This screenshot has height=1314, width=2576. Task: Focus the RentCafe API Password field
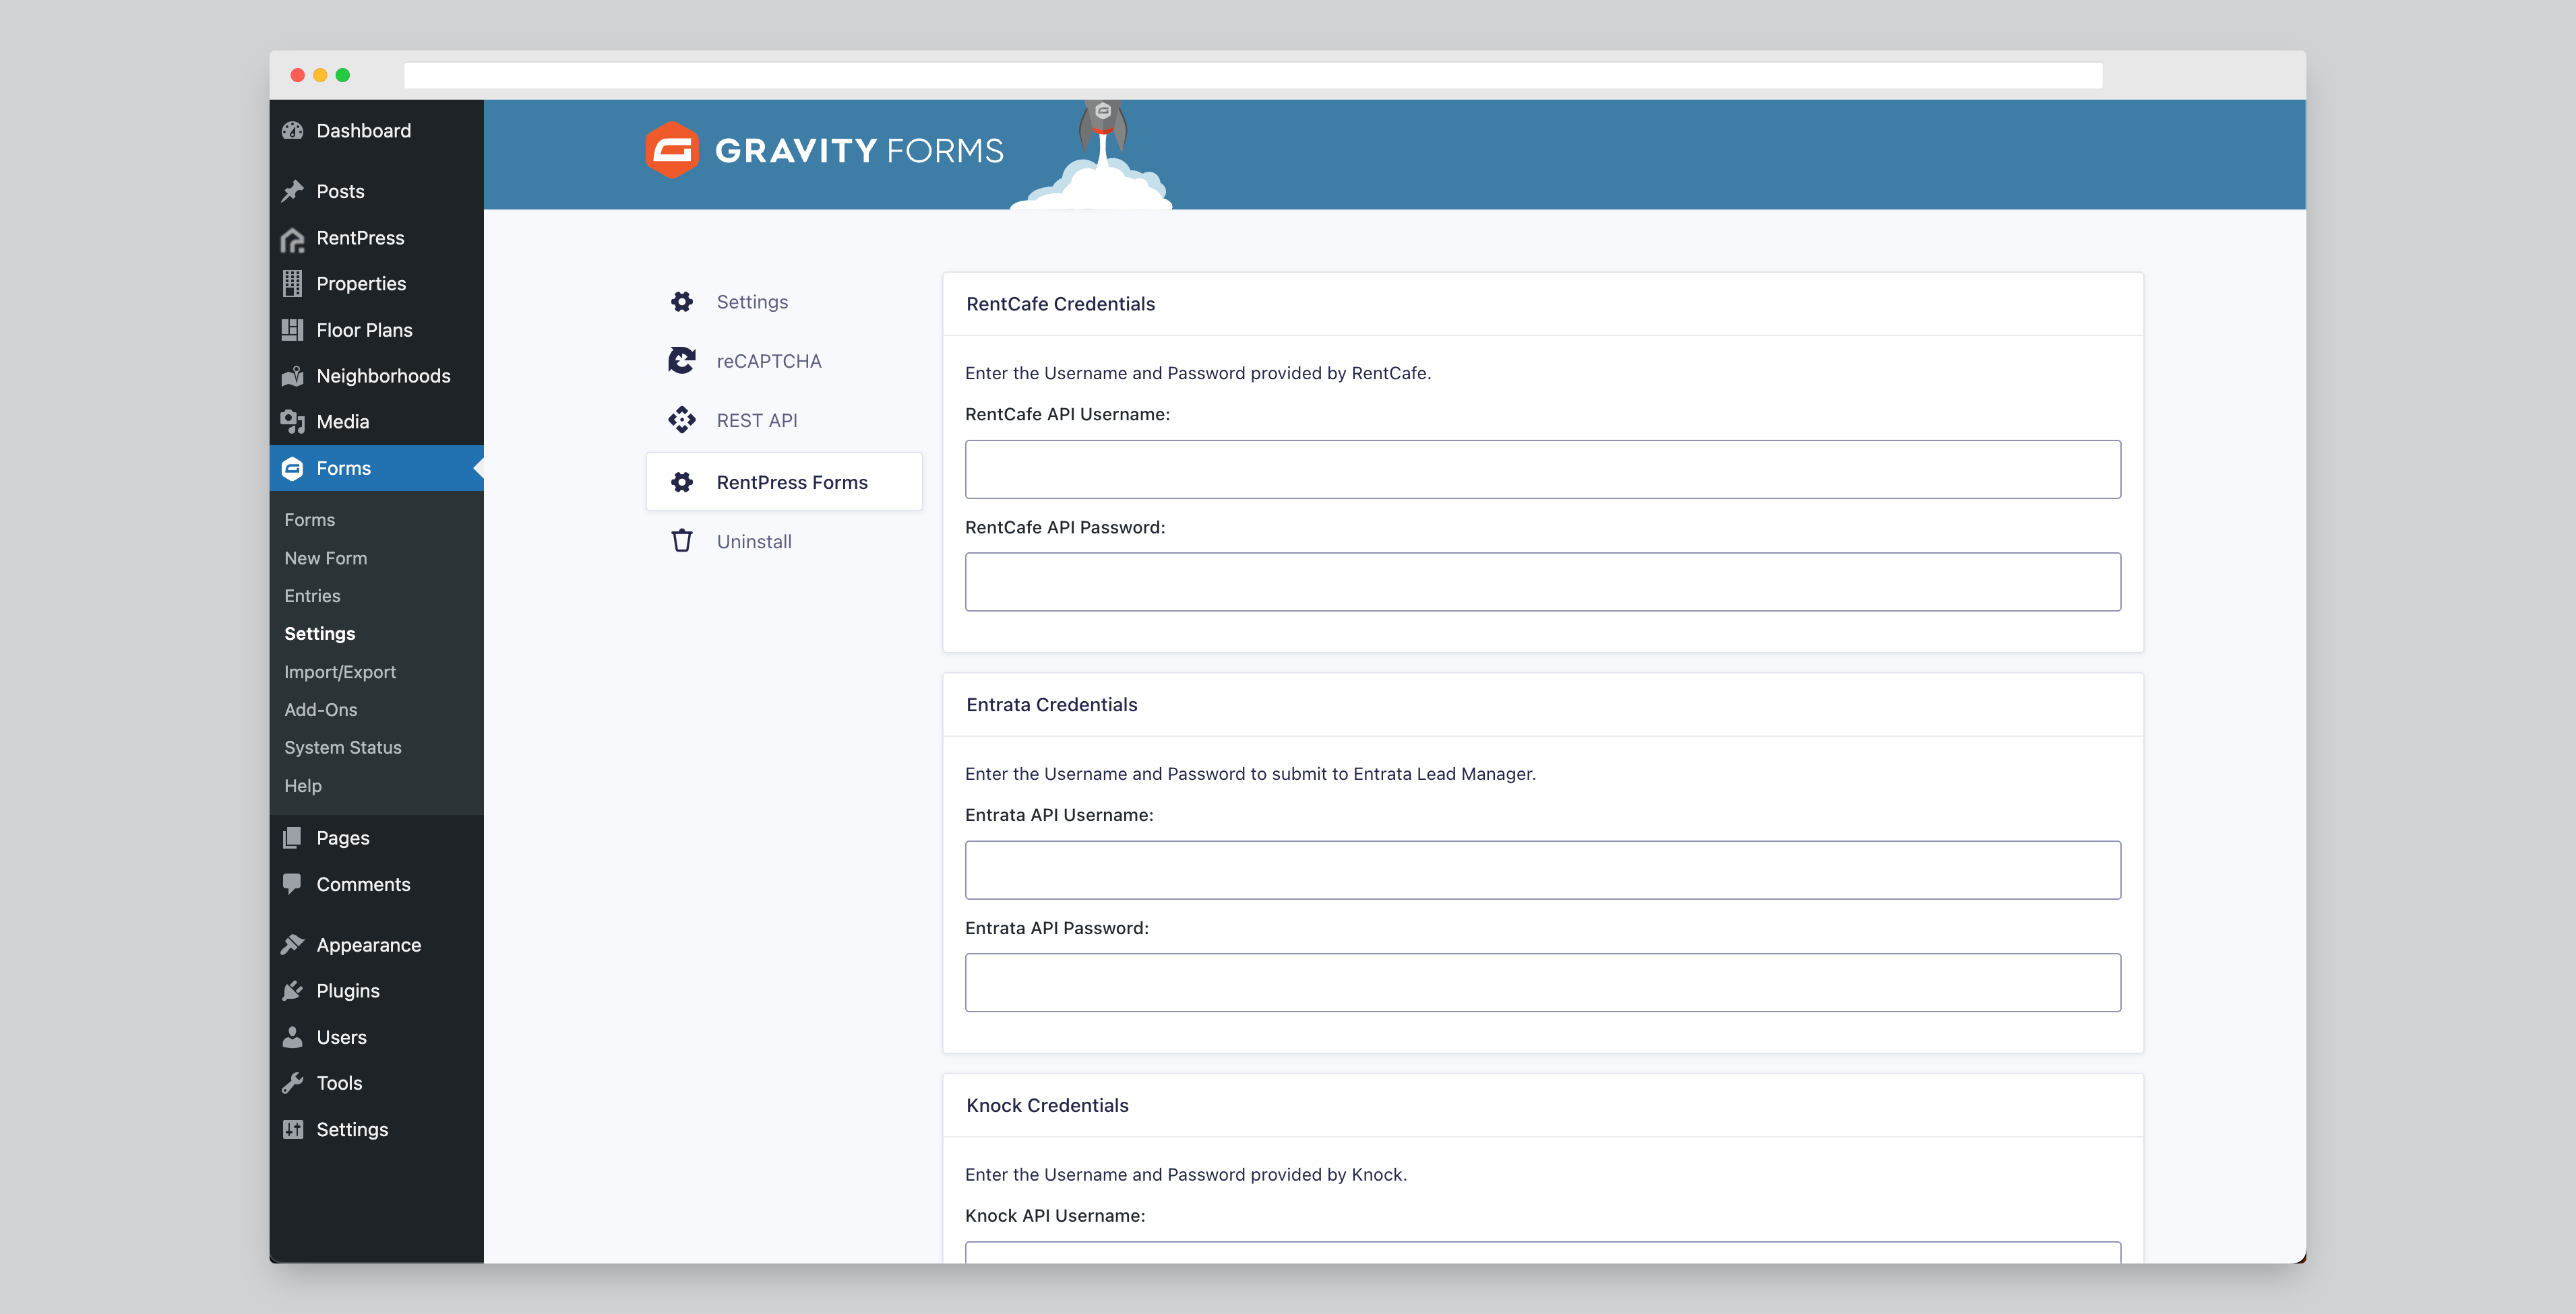1542,581
